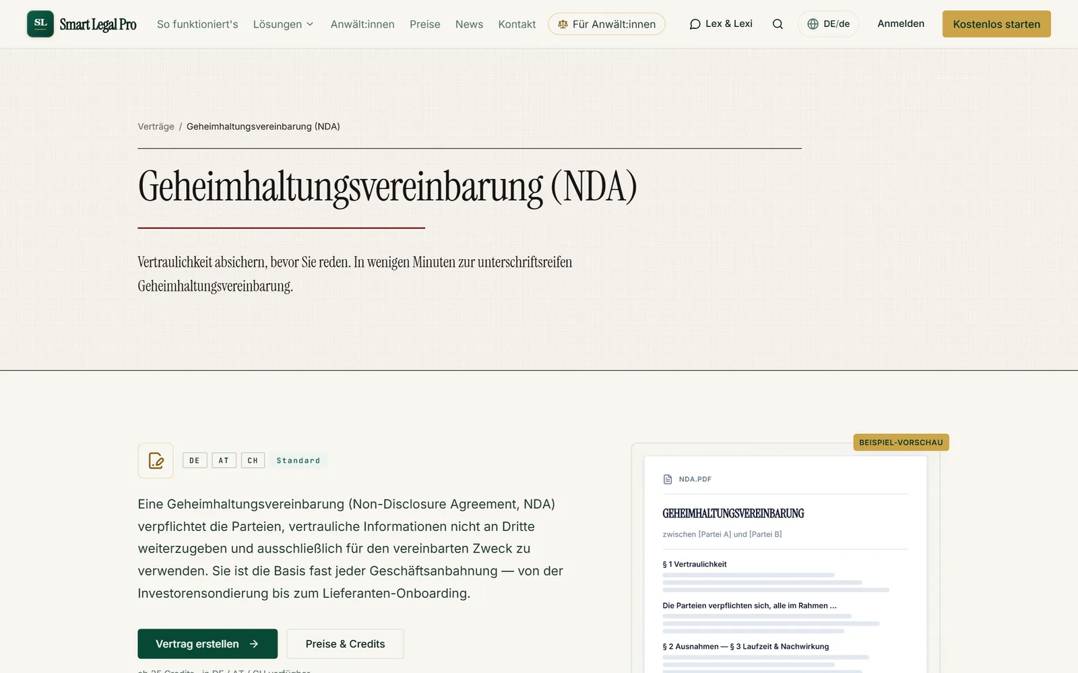Click the contract edit document icon

pyautogui.click(x=156, y=460)
